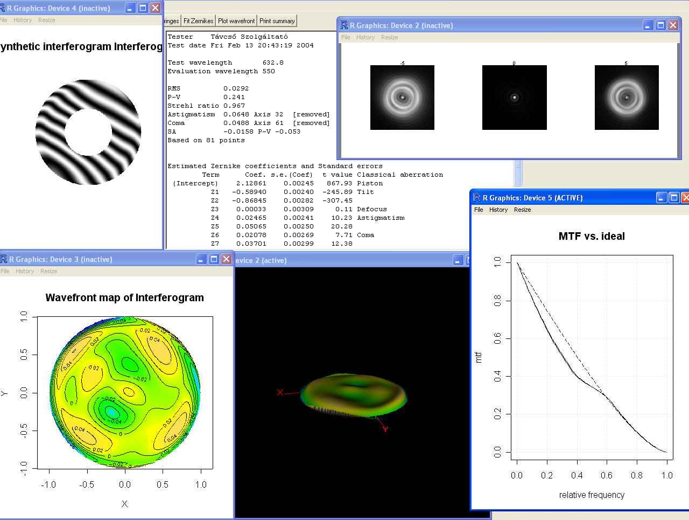Screen dimensions: 689x520
Task: Close the Device 4 synthetic interferogram window
Action: 155,8
